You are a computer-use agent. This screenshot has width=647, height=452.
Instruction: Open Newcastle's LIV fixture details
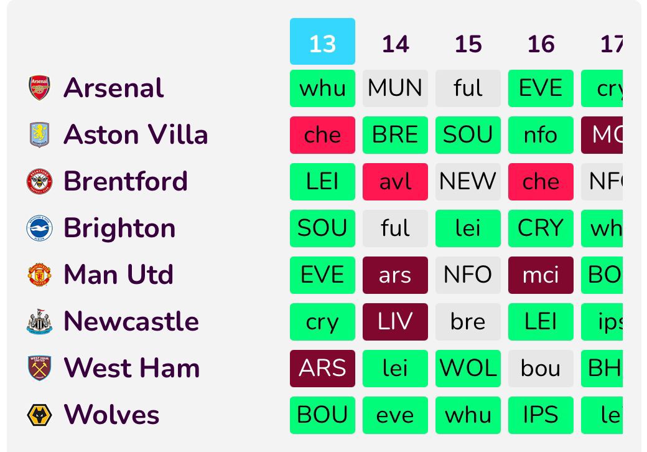pos(396,321)
